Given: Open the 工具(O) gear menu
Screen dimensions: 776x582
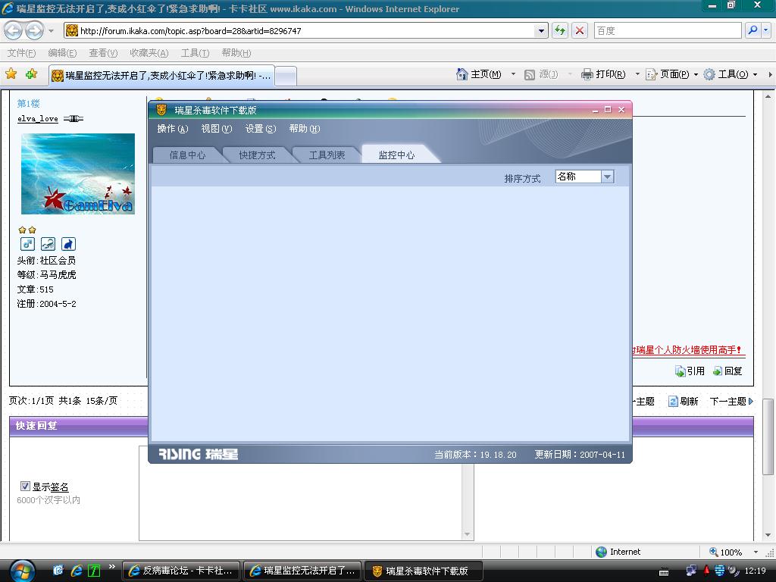Looking at the screenshot, I should coord(731,74).
